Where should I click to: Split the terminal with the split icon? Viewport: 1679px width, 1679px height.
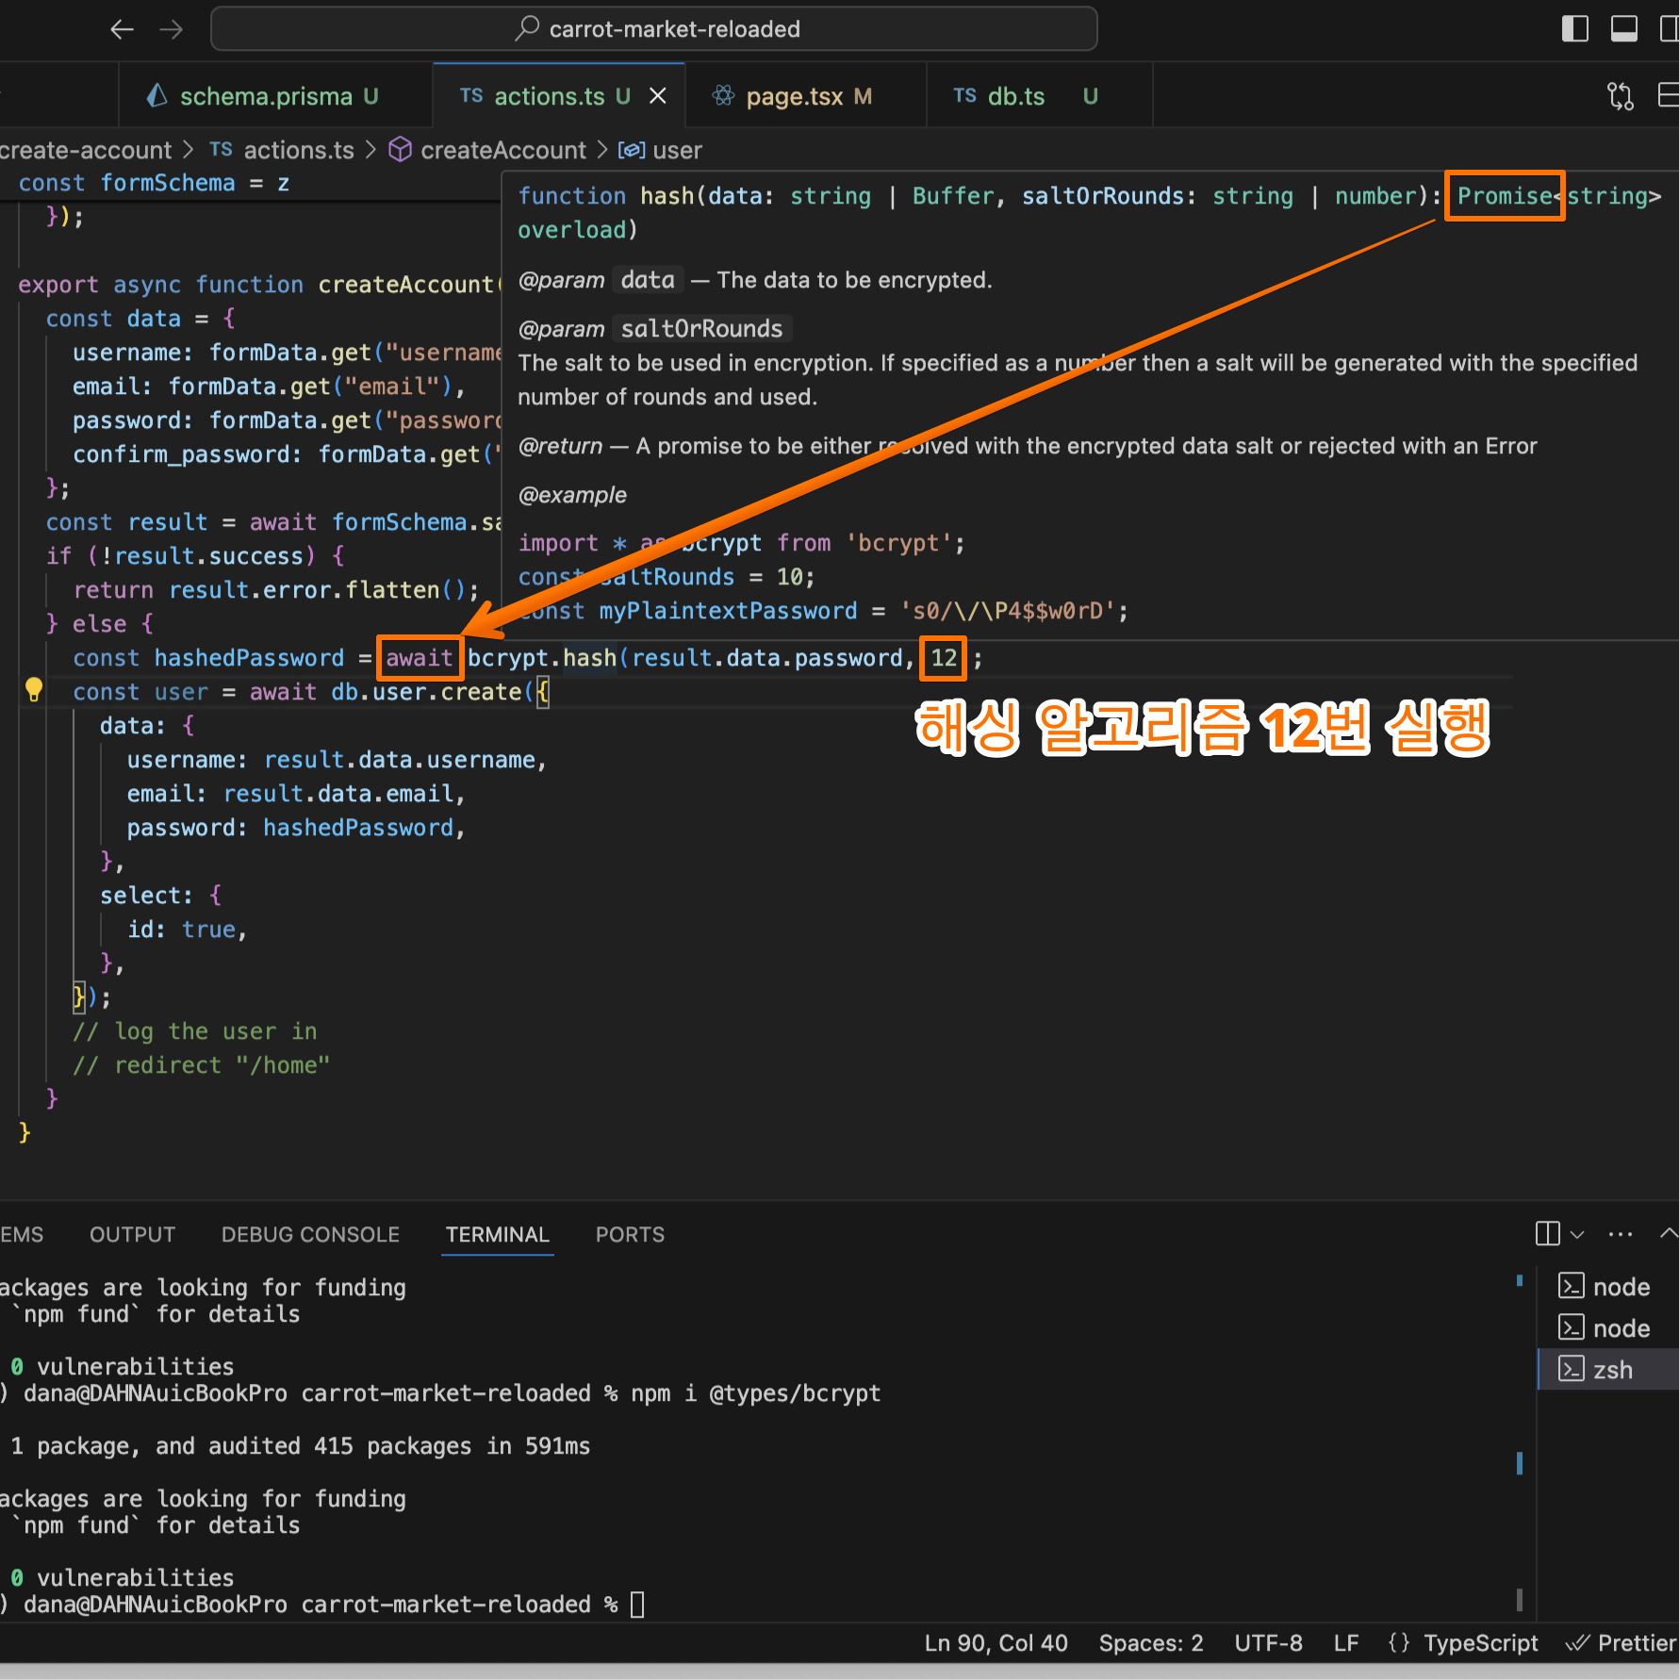[1547, 1234]
